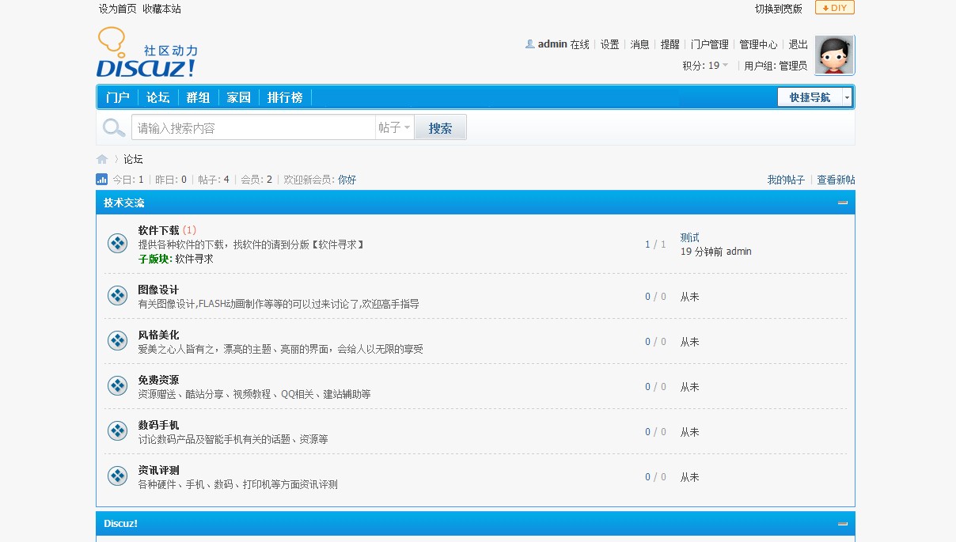This screenshot has height=542, width=956.
Task: Open the 查看新帖 link
Action: point(836,180)
